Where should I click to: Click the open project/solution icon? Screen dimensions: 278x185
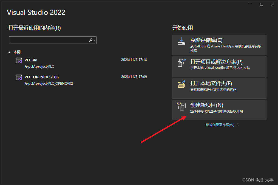(x=181, y=63)
